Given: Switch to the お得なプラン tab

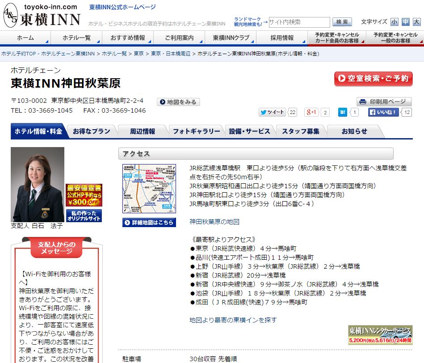Looking at the screenshot, I should 92,131.
